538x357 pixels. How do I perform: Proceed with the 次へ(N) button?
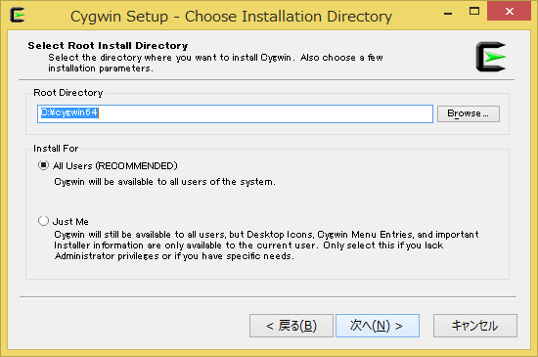point(377,326)
